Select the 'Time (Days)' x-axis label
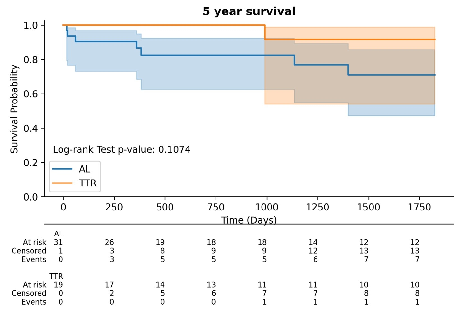This screenshot has height=321, width=460. pyautogui.click(x=249, y=220)
